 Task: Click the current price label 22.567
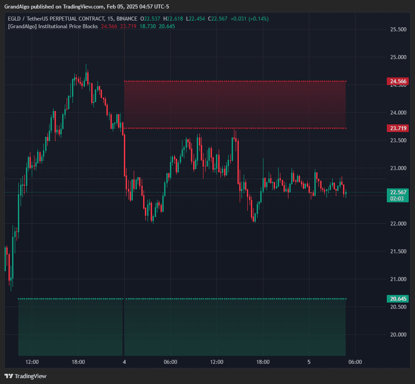point(397,192)
